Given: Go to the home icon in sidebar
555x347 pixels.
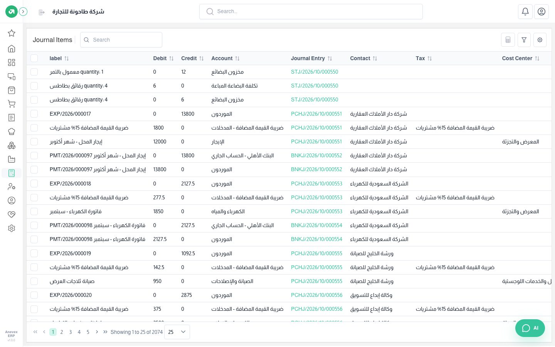Looking at the screenshot, I should [x=12, y=49].
